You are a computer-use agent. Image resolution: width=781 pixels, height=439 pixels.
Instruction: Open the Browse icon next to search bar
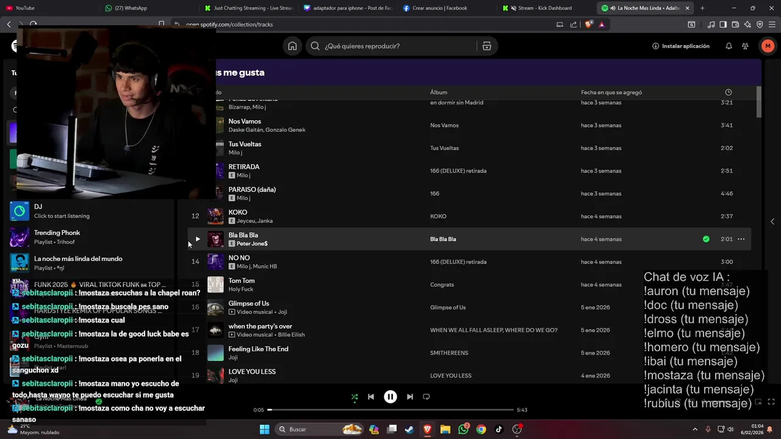[486, 46]
